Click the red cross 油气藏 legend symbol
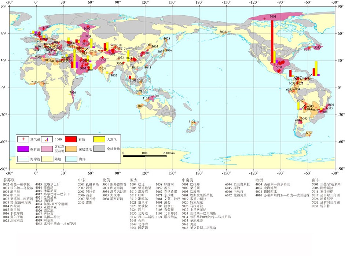345x256 pixels. pyautogui.click(x=24, y=139)
